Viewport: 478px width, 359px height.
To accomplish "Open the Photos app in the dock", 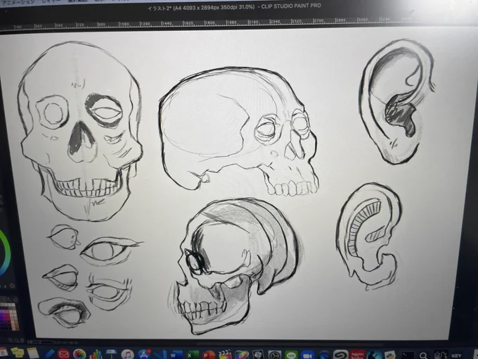I will [79, 354].
